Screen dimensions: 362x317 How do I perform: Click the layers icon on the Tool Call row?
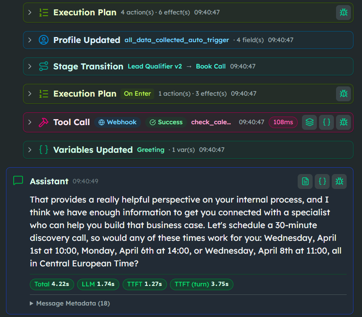pyautogui.click(x=309, y=122)
